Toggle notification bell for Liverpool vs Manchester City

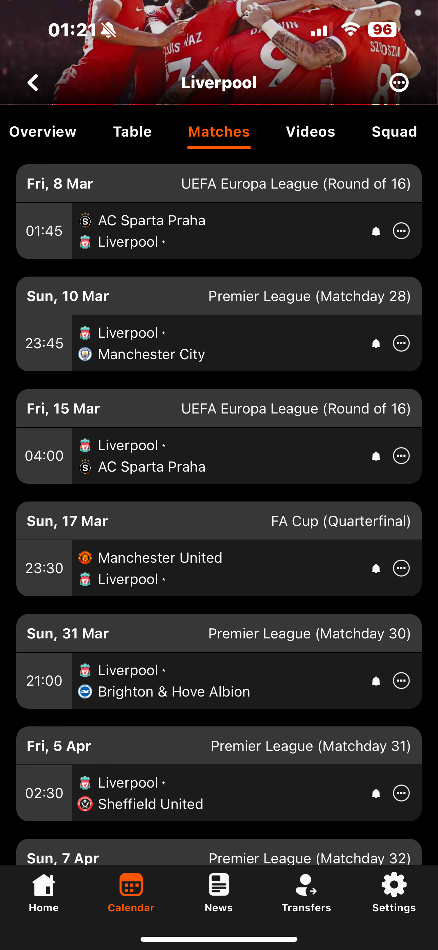click(x=376, y=344)
